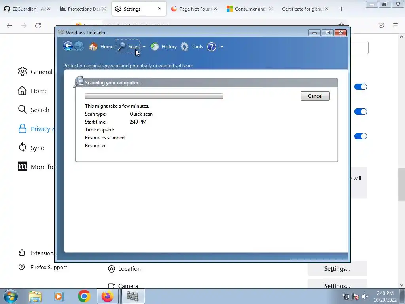The image size is (405, 304).
Task: Open Search settings in Firefox sidebar
Action: click(34, 110)
